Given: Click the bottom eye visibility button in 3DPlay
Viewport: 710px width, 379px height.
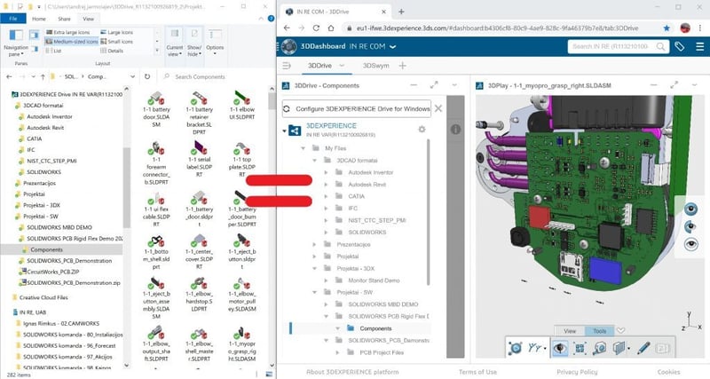Looking at the screenshot, I should (x=691, y=244).
